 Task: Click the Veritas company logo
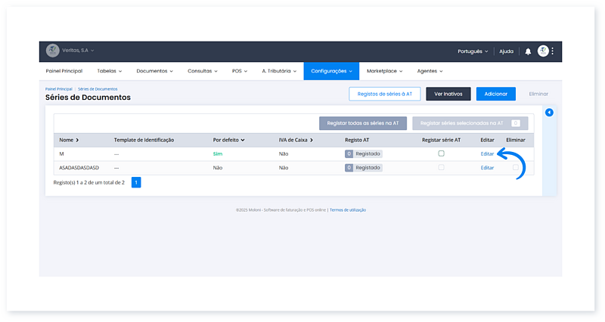[52, 51]
